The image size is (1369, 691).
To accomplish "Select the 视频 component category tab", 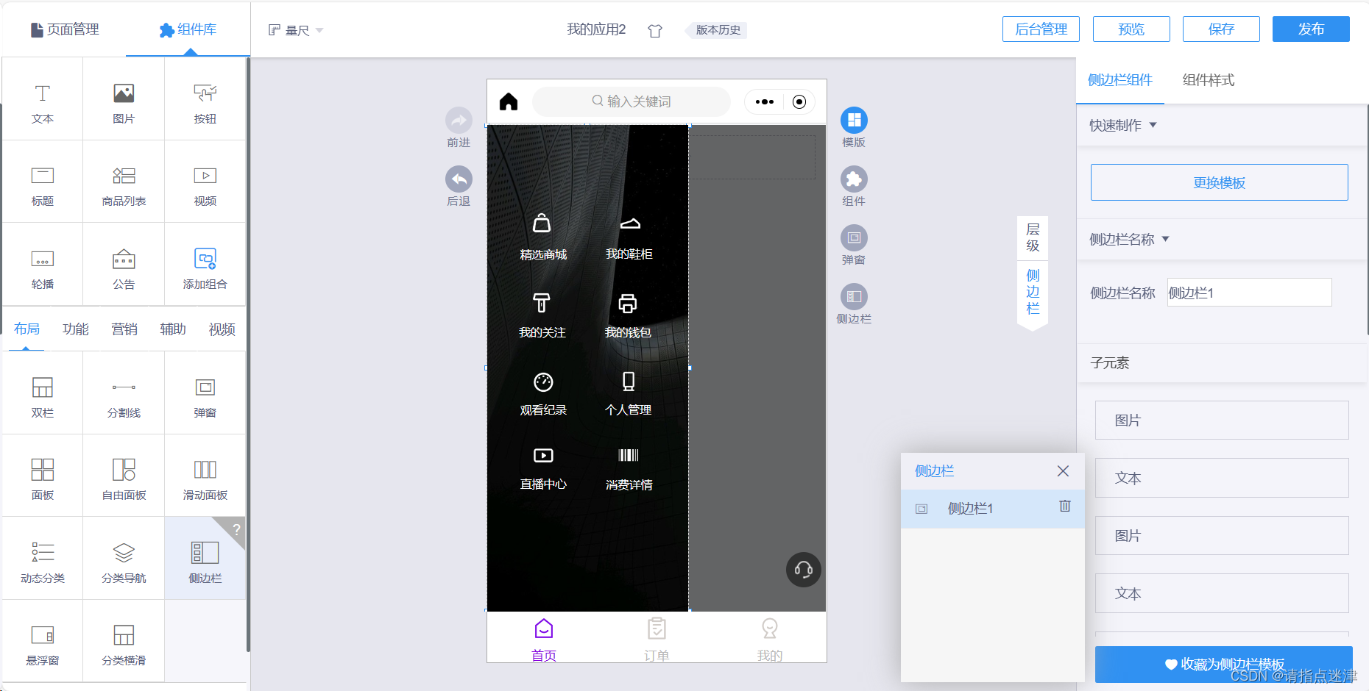I will pyautogui.click(x=222, y=329).
